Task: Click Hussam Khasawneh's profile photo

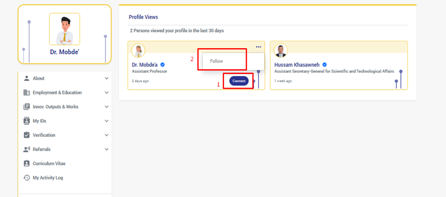Action: (281, 51)
